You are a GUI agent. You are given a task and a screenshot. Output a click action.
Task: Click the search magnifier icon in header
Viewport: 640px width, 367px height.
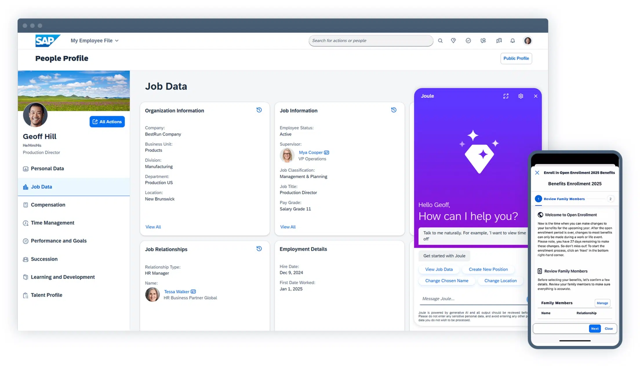pyautogui.click(x=440, y=41)
